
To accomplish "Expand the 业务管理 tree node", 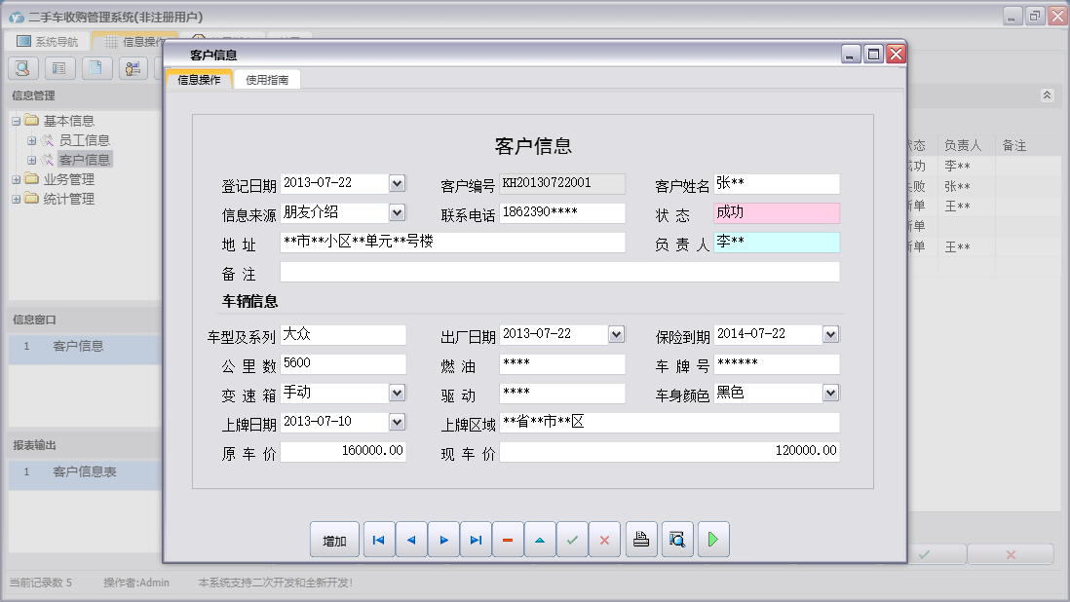I will point(17,179).
